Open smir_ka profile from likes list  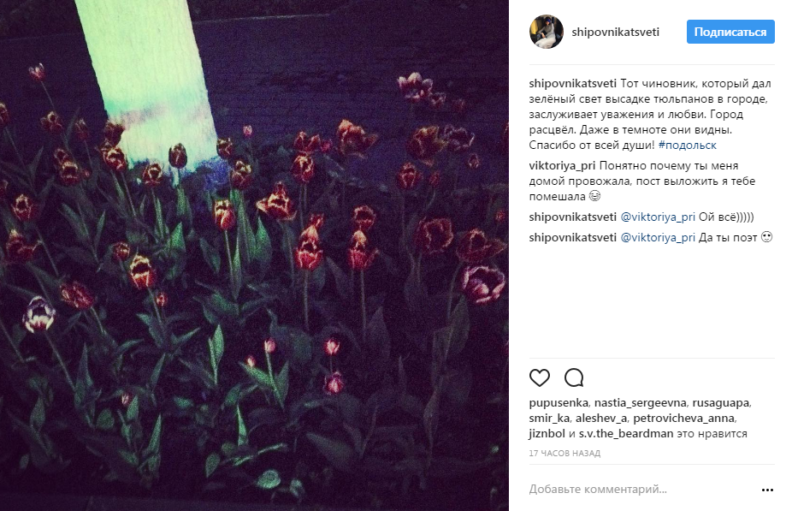click(x=549, y=418)
